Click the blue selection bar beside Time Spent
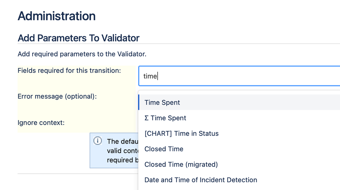 click(139, 102)
